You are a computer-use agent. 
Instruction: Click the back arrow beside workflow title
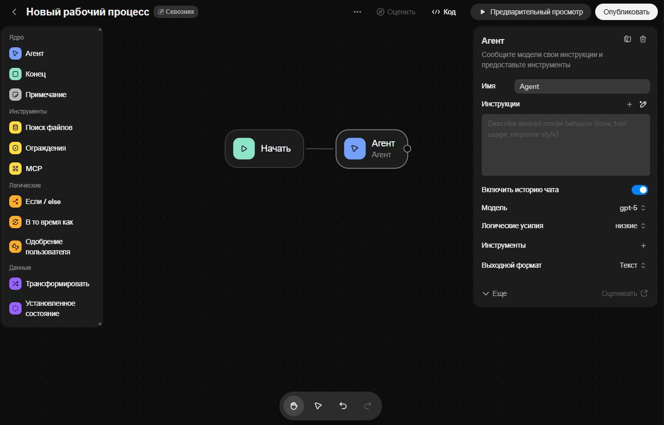[14, 12]
